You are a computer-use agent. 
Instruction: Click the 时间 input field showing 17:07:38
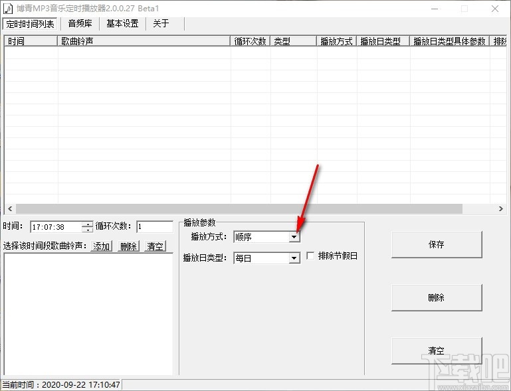56,227
